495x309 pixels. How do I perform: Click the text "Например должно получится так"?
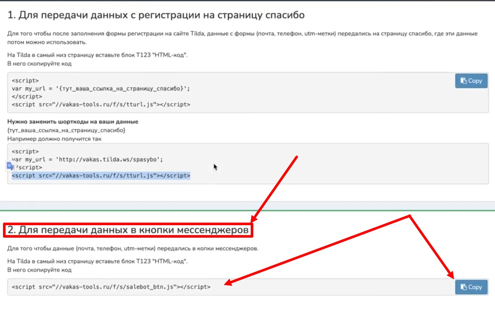coord(54,139)
